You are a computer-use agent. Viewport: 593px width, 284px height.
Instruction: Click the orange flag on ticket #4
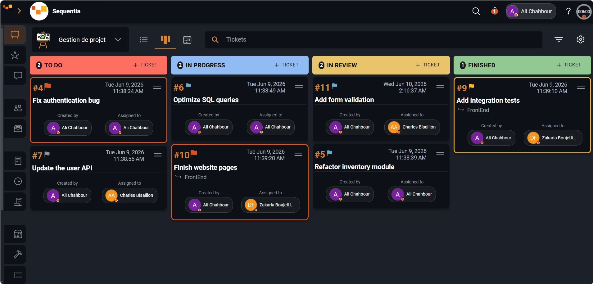pos(48,87)
